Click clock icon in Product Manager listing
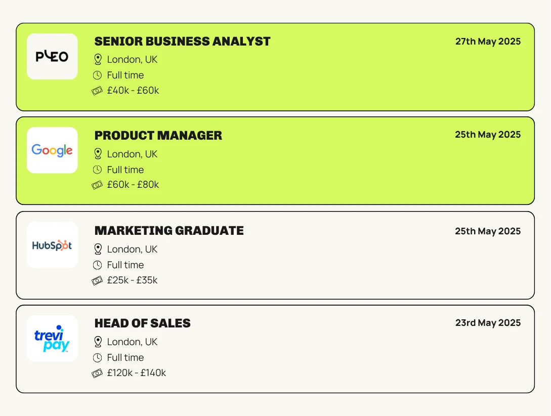551x416 pixels. coord(98,170)
